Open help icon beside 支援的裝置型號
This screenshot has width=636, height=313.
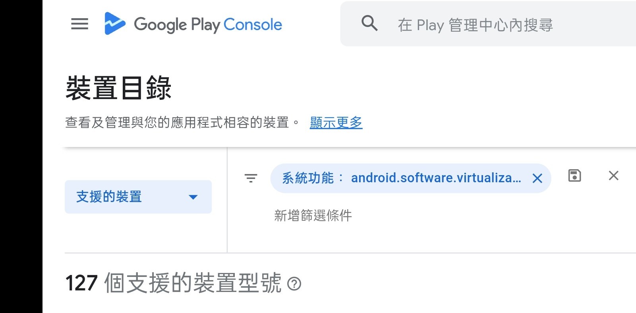[294, 284]
